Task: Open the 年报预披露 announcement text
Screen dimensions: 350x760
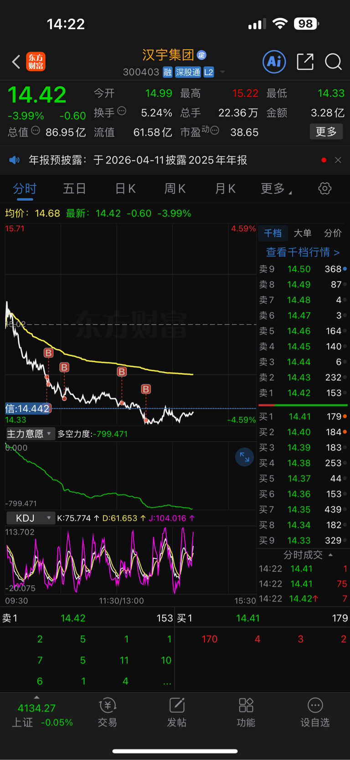Action: (138, 160)
